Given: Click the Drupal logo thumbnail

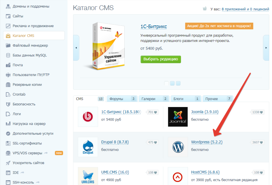Looking at the screenshot, I should pyautogui.click(x=88, y=147).
